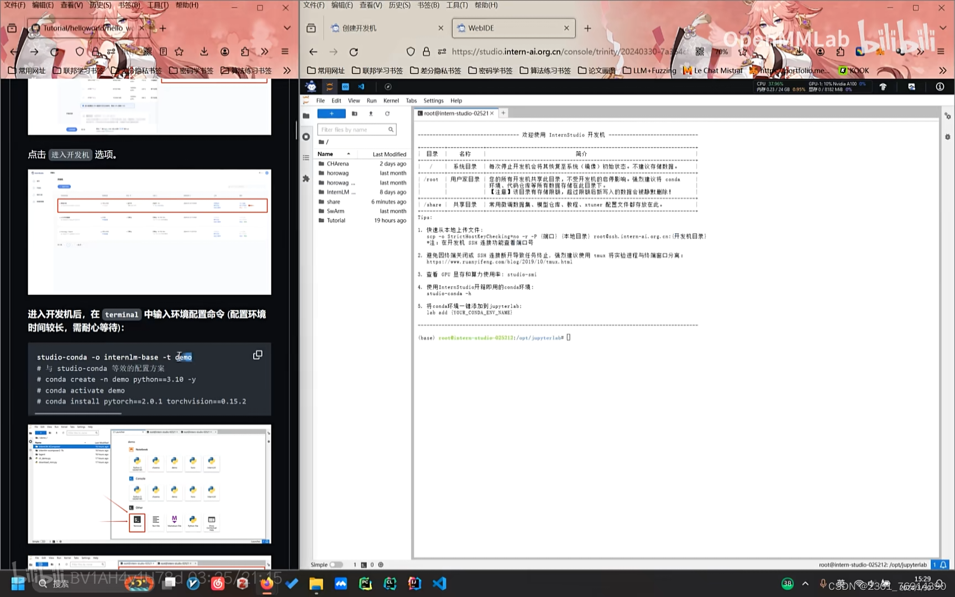Viewport: 955px width, 597px height.
Task: Expand more bookmarks in right Firefox window
Action: pos(942,70)
